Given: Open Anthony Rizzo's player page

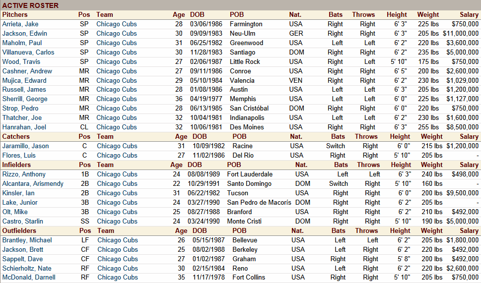Looking at the screenshot, I should point(24,174).
